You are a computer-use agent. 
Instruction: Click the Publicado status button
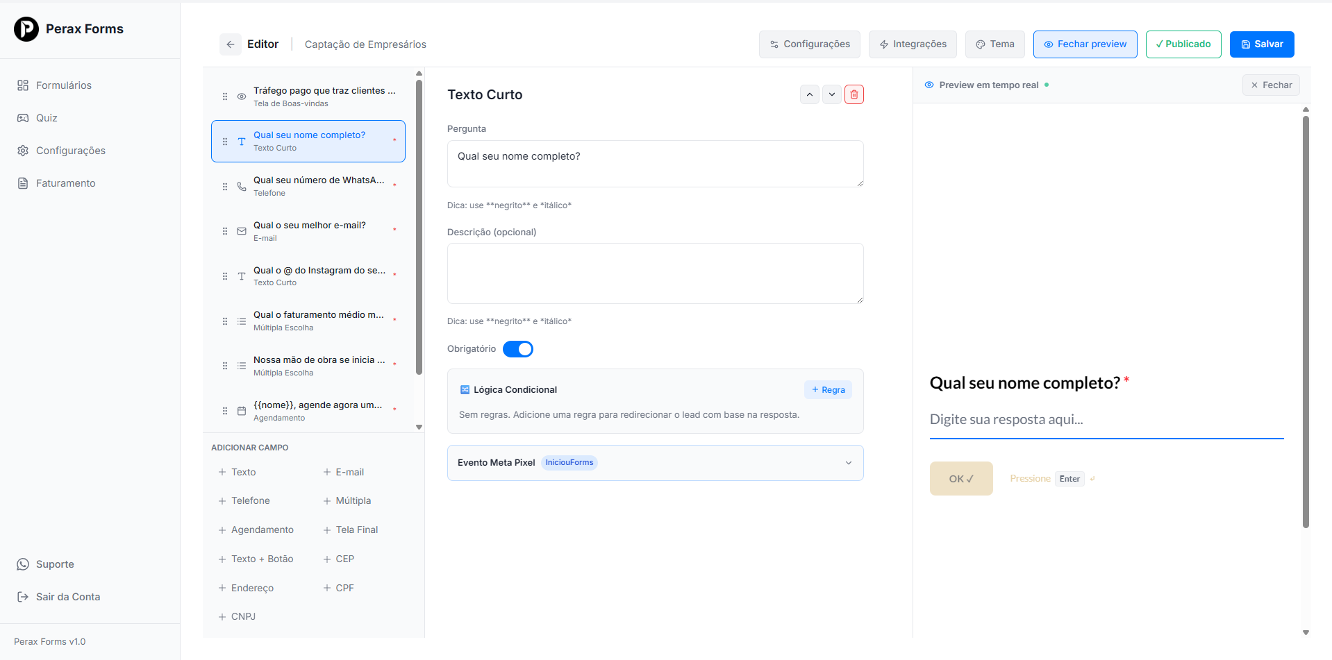(1183, 44)
